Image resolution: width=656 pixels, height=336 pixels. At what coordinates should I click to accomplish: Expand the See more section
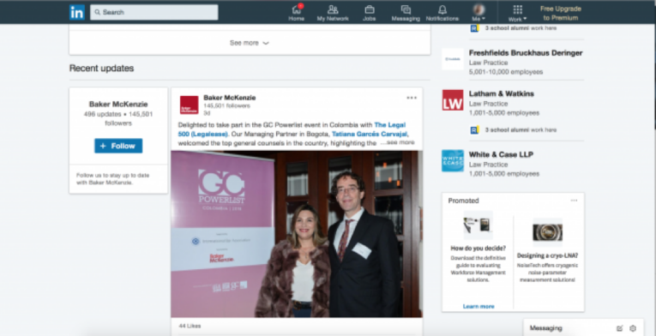250,43
